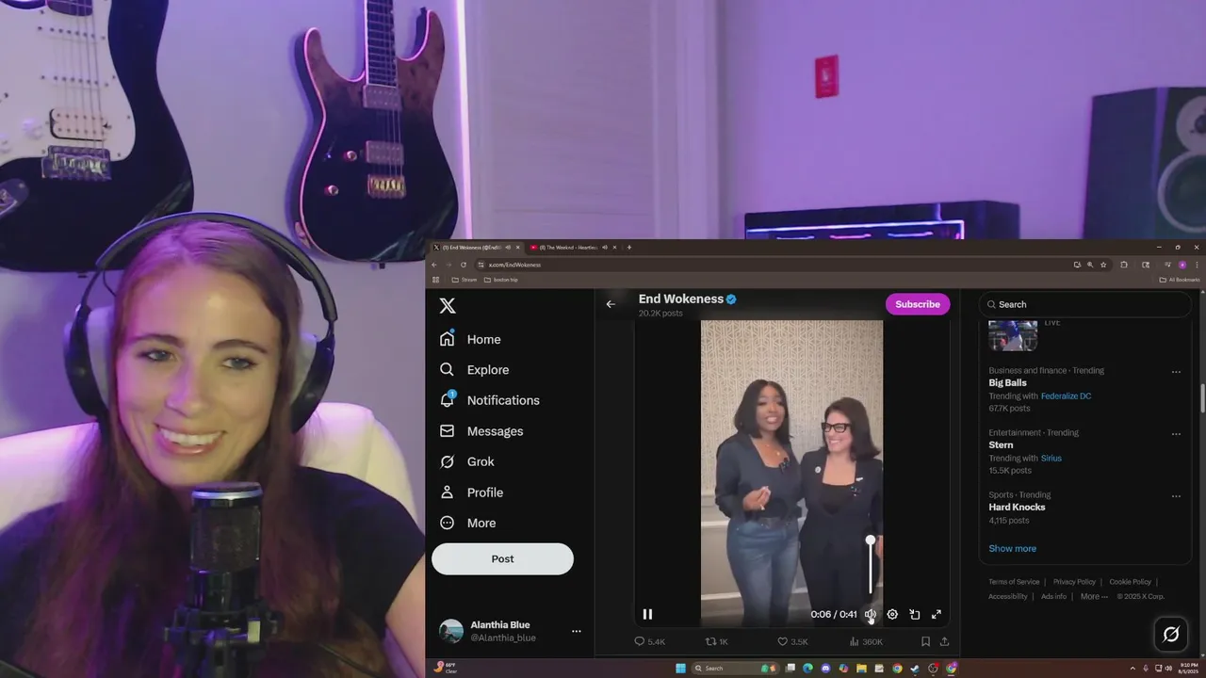Open video settings gear
Viewport: 1206px width, 678px height.
coord(892,614)
